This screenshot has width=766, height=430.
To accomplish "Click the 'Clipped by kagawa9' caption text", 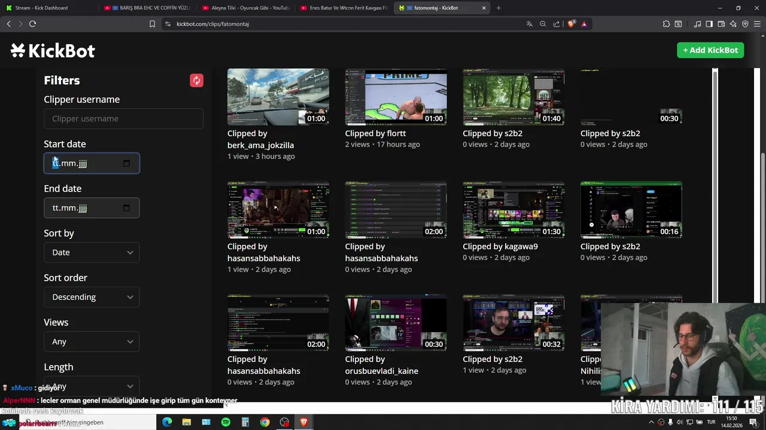I will coord(500,246).
